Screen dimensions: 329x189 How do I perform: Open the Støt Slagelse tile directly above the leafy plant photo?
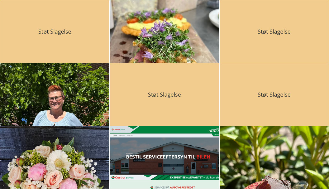[x=274, y=94]
